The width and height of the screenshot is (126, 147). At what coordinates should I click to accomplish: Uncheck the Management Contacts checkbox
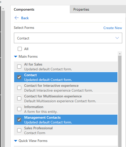[19, 120]
